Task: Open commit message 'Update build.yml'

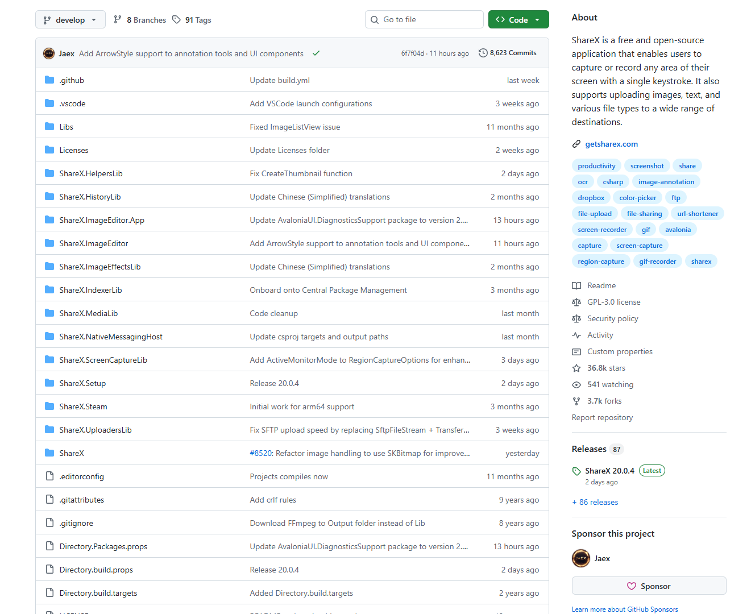Action: click(280, 80)
